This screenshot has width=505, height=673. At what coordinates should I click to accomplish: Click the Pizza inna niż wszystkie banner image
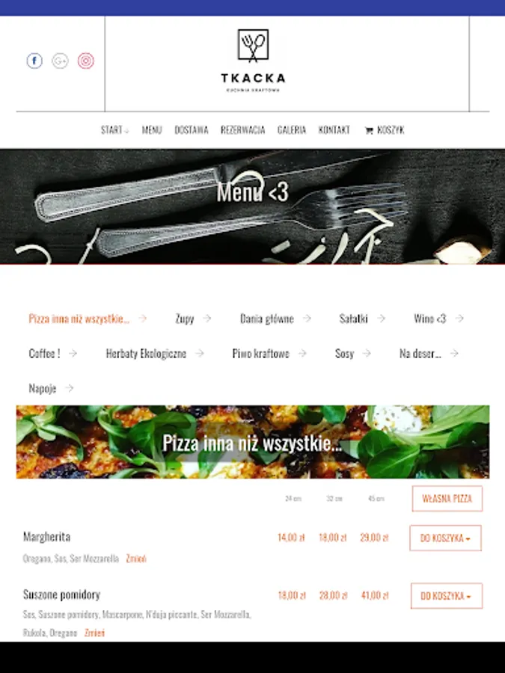pos(253,442)
